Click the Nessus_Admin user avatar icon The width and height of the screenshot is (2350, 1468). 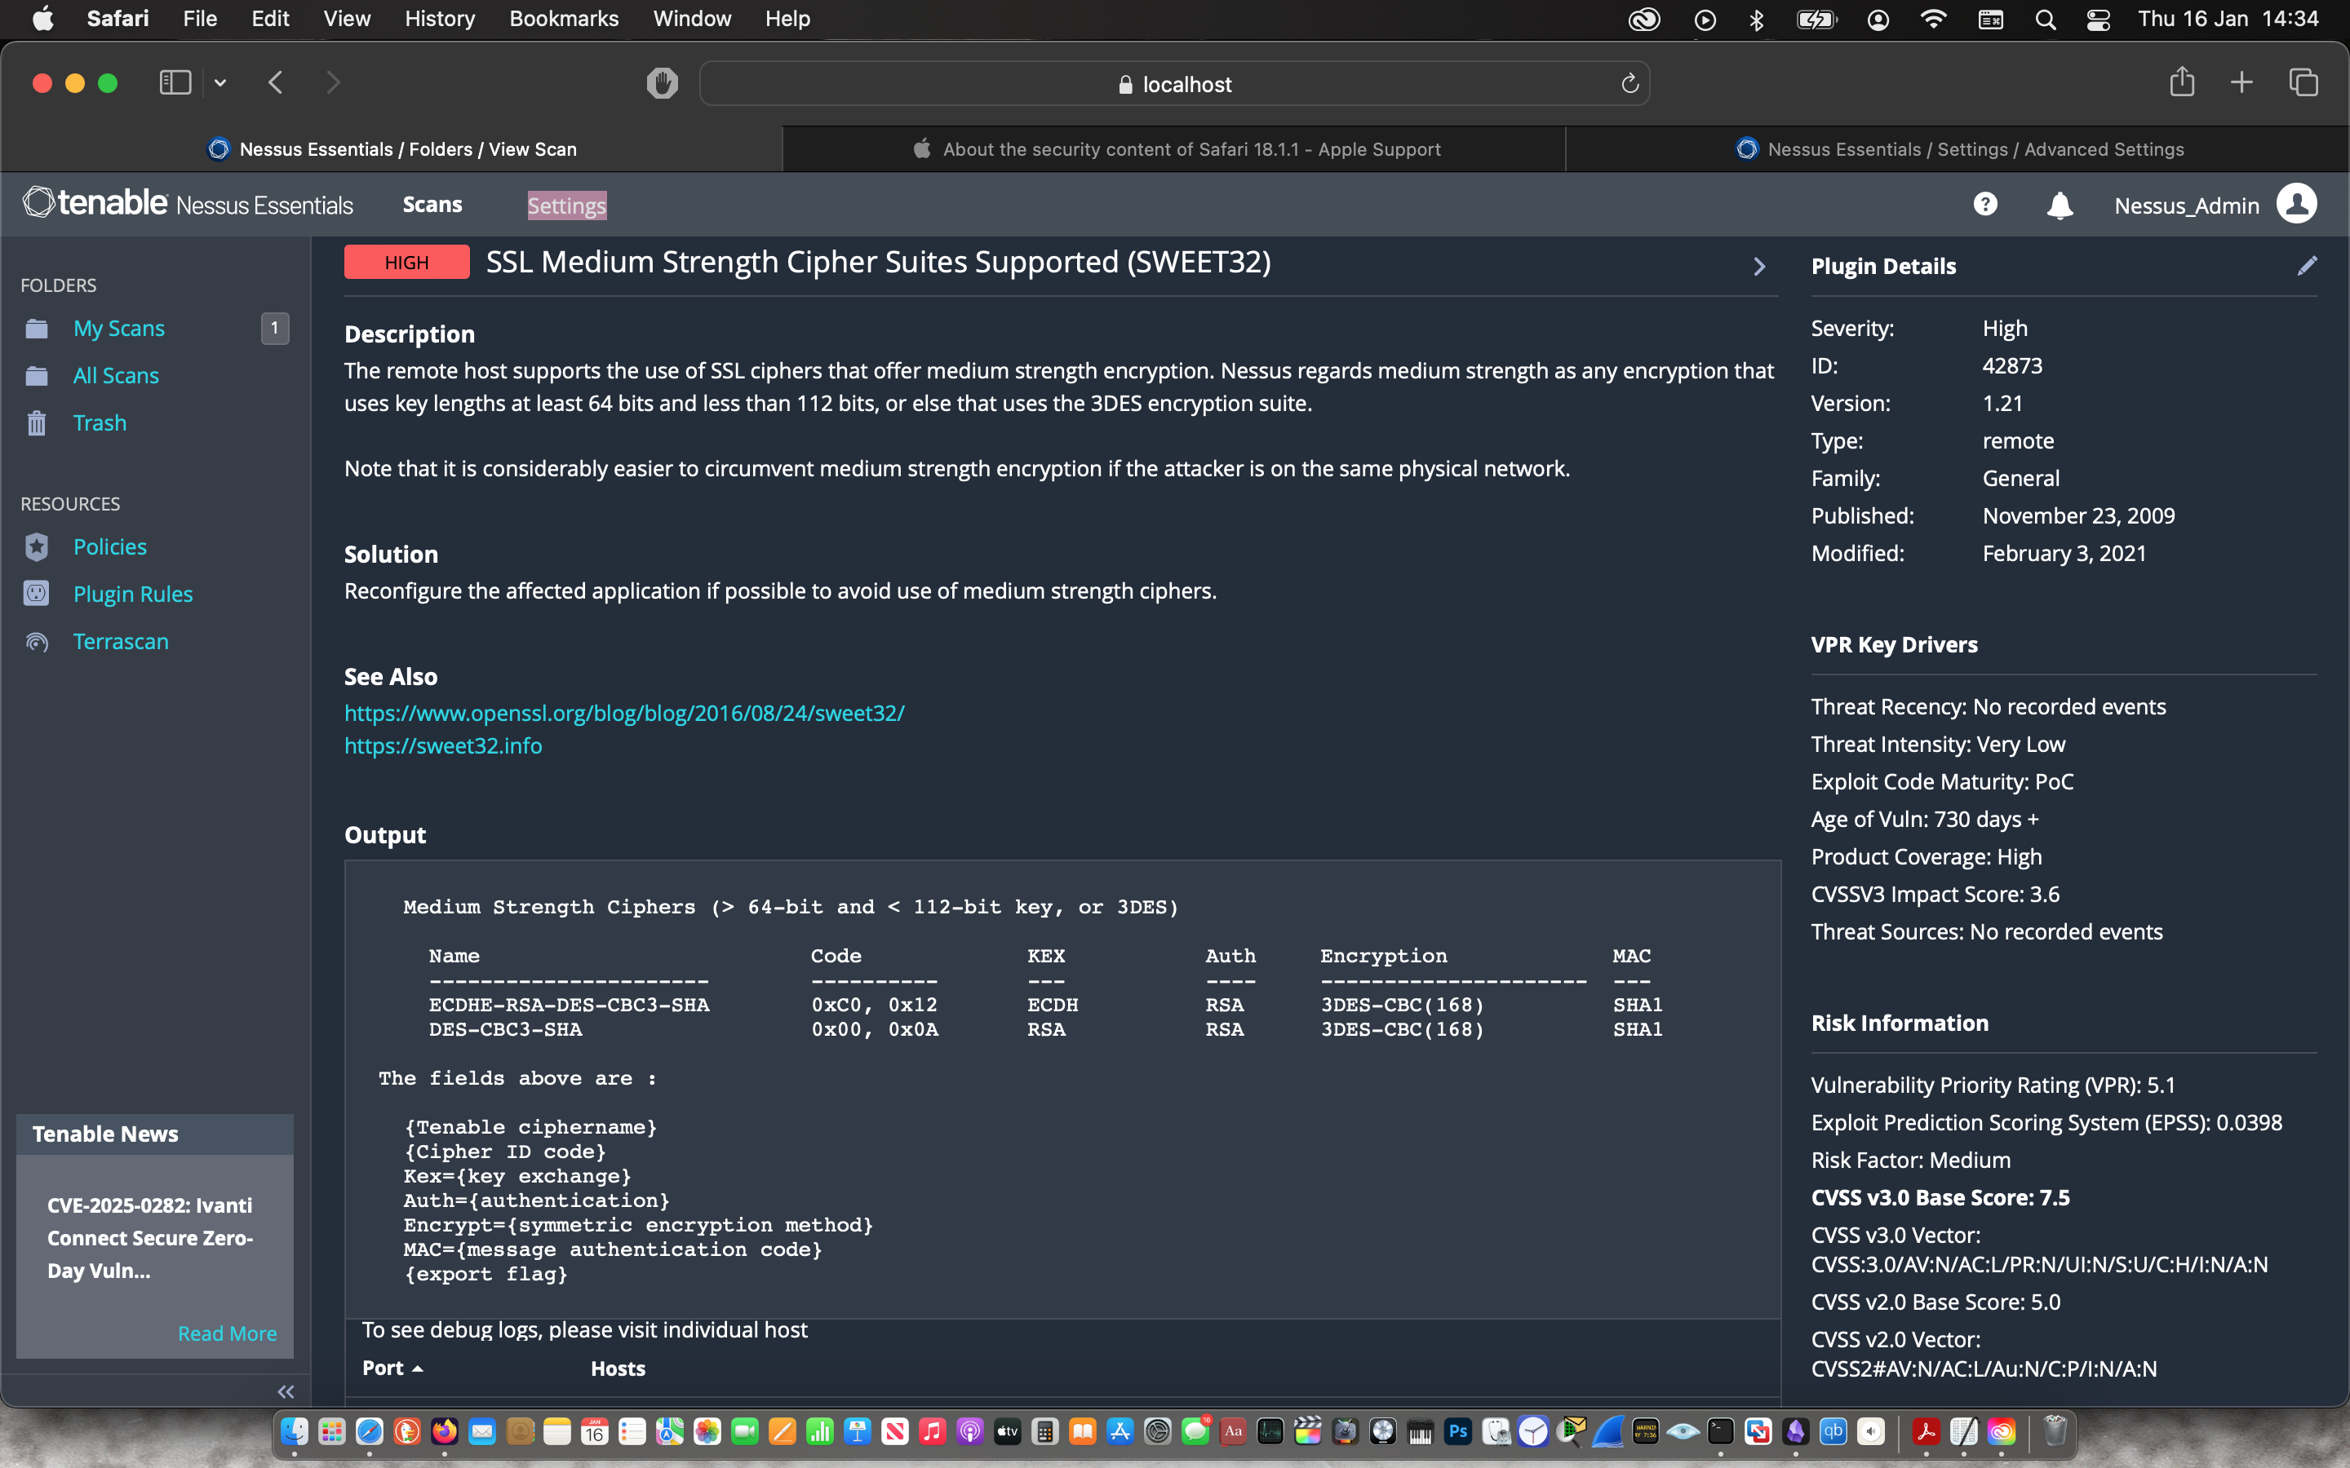(2297, 205)
